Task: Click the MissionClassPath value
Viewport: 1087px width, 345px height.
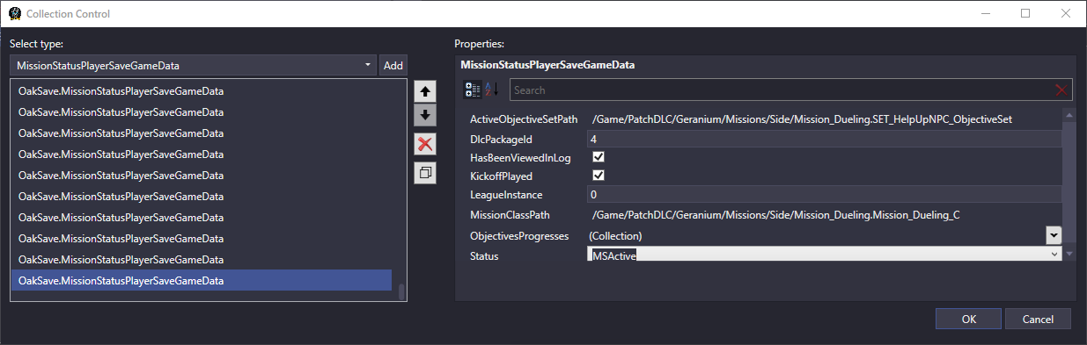Action: [775, 214]
